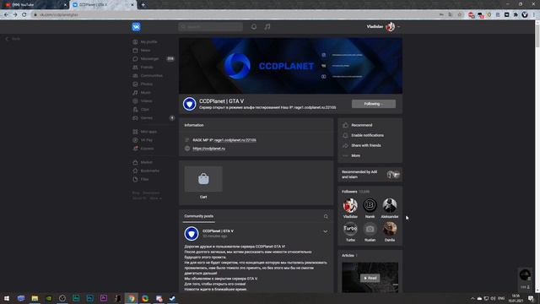Screen dimensions: 540x304
Task: Click the browser back arrow
Action: click(x=6, y=15)
